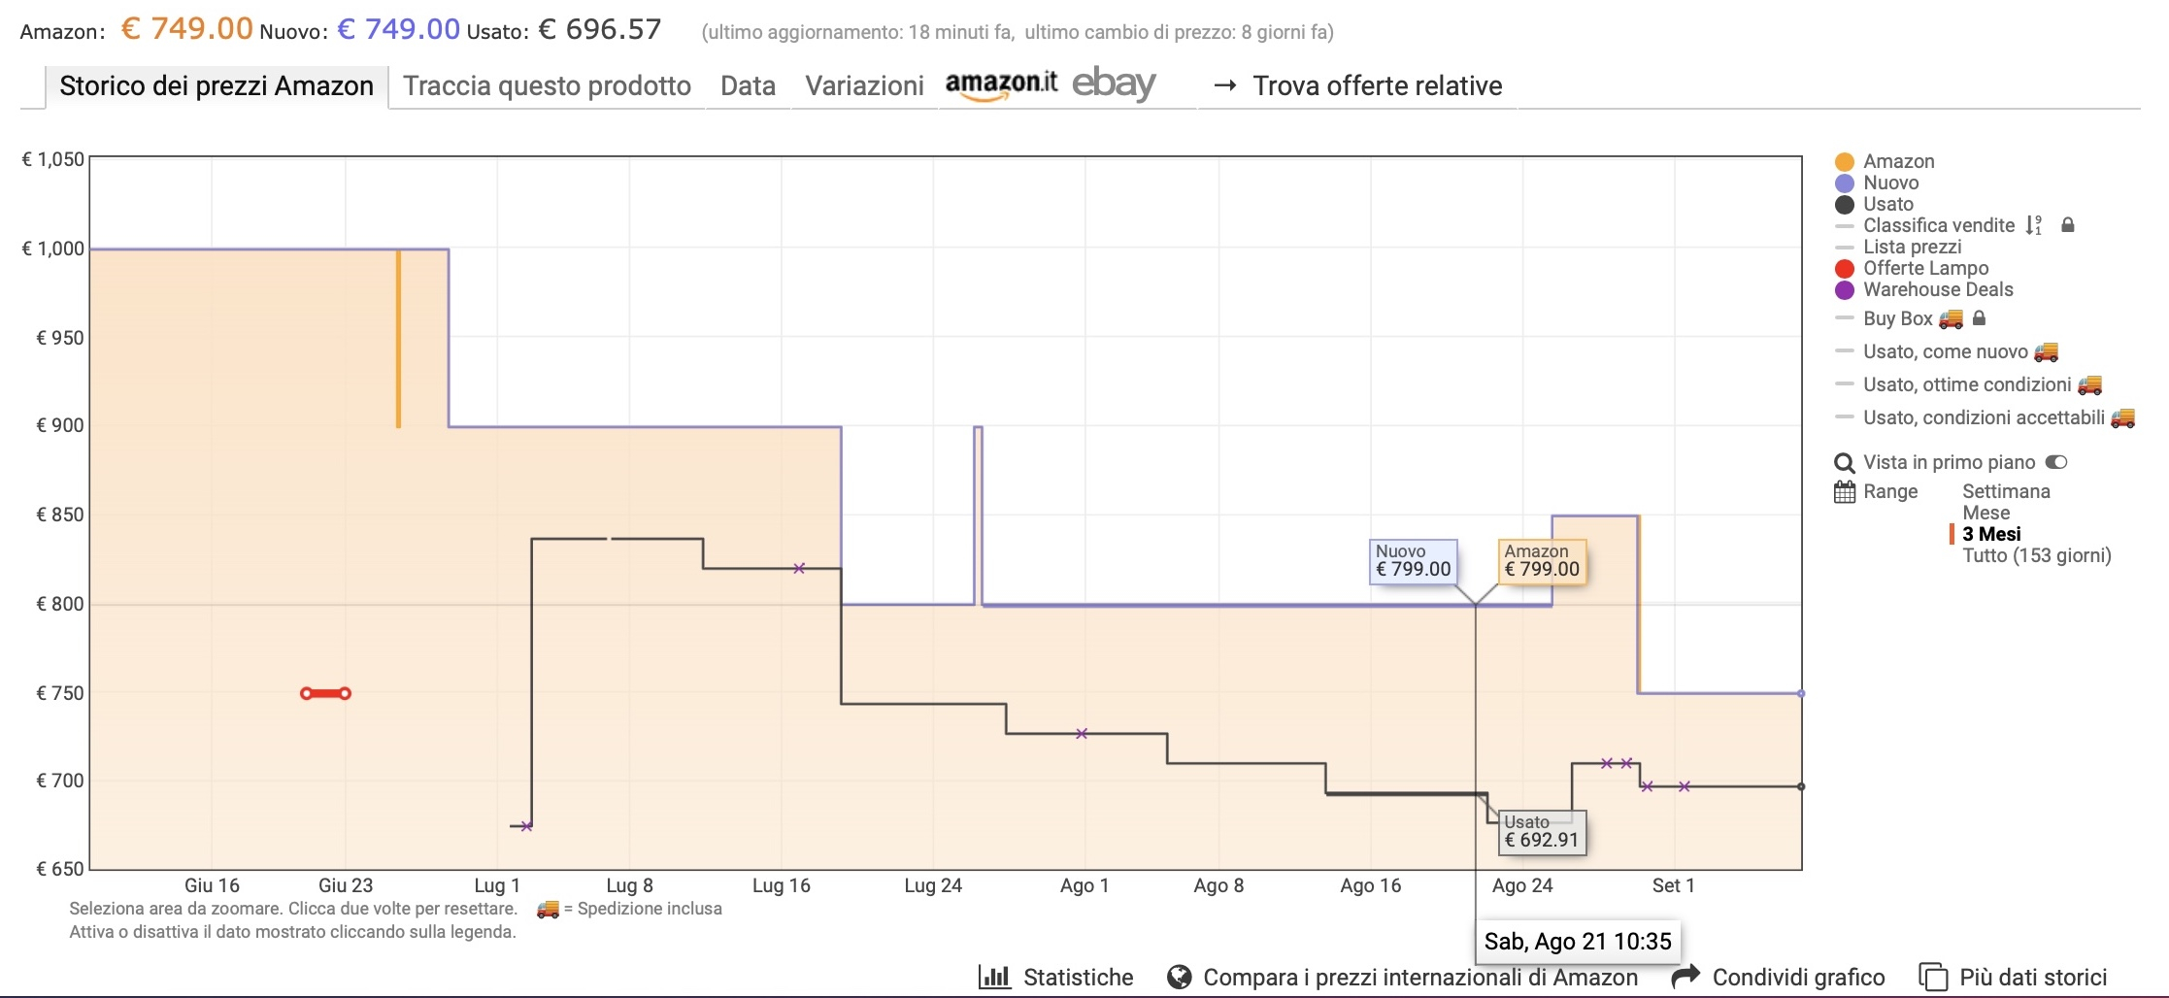Click the lock icon beside Buy Box

[1980, 318]
